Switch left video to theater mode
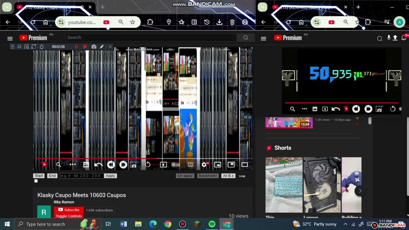 click(231, 165)
